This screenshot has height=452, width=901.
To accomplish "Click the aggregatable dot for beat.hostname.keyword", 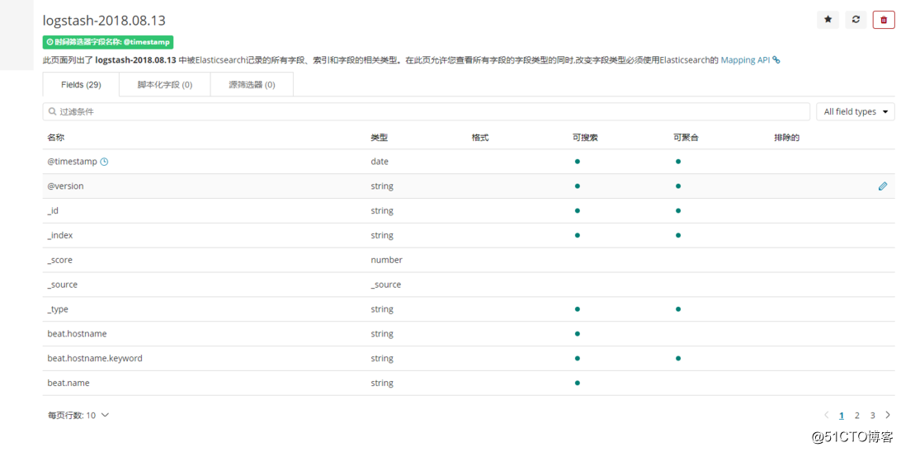I will 678,359.
